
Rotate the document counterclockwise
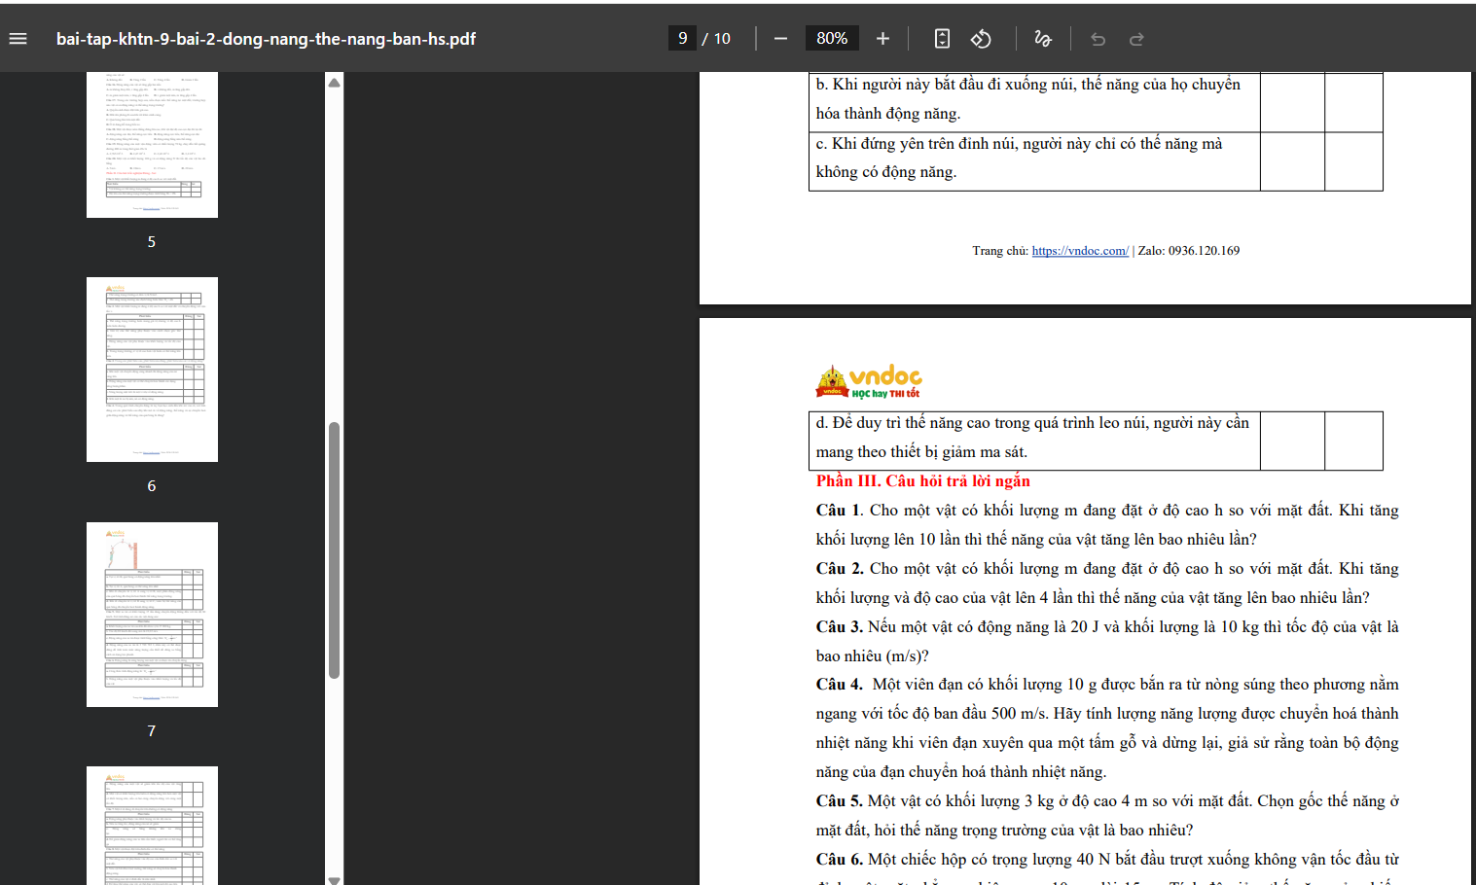pos(981,39)
